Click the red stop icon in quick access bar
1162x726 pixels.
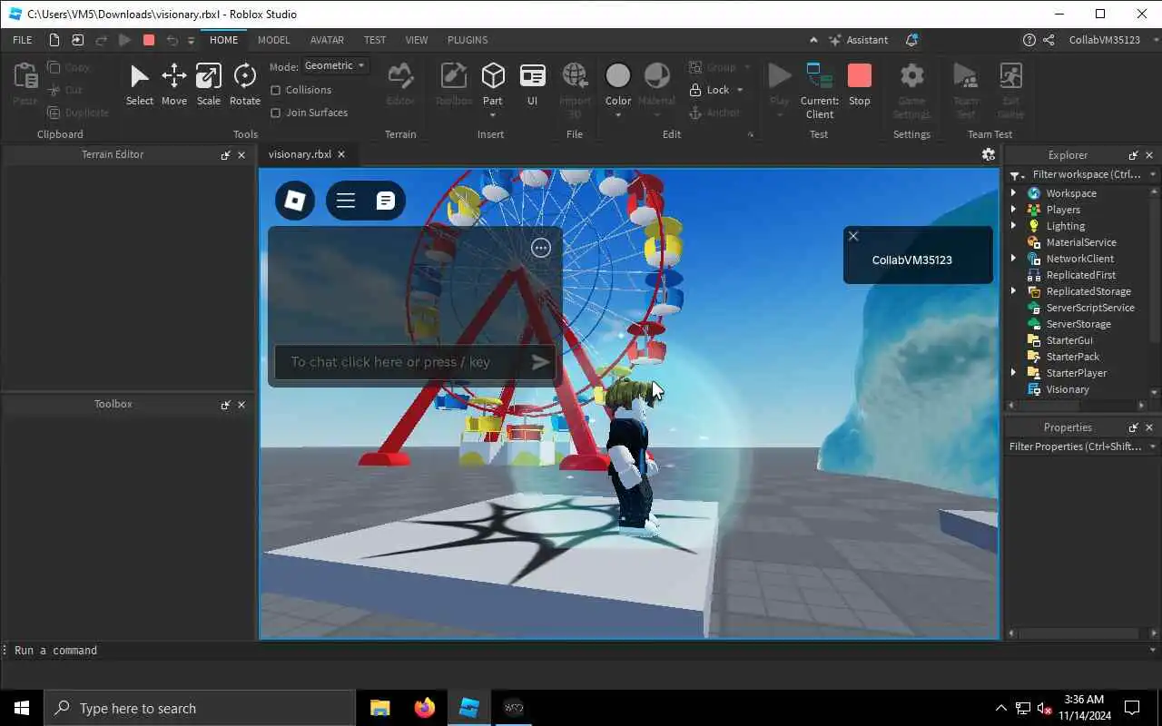coord(149,40)
